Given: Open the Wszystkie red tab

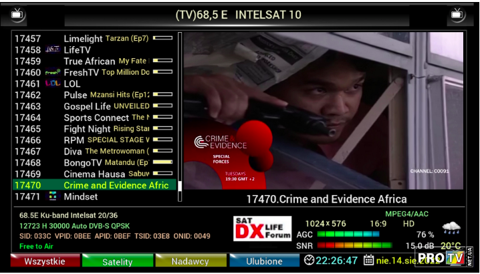Looking at the screenshot, I should (44, 261).
